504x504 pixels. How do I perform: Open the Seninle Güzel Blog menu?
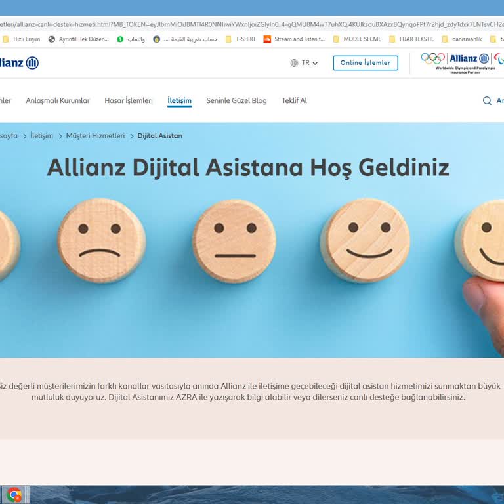coord(236,100)
